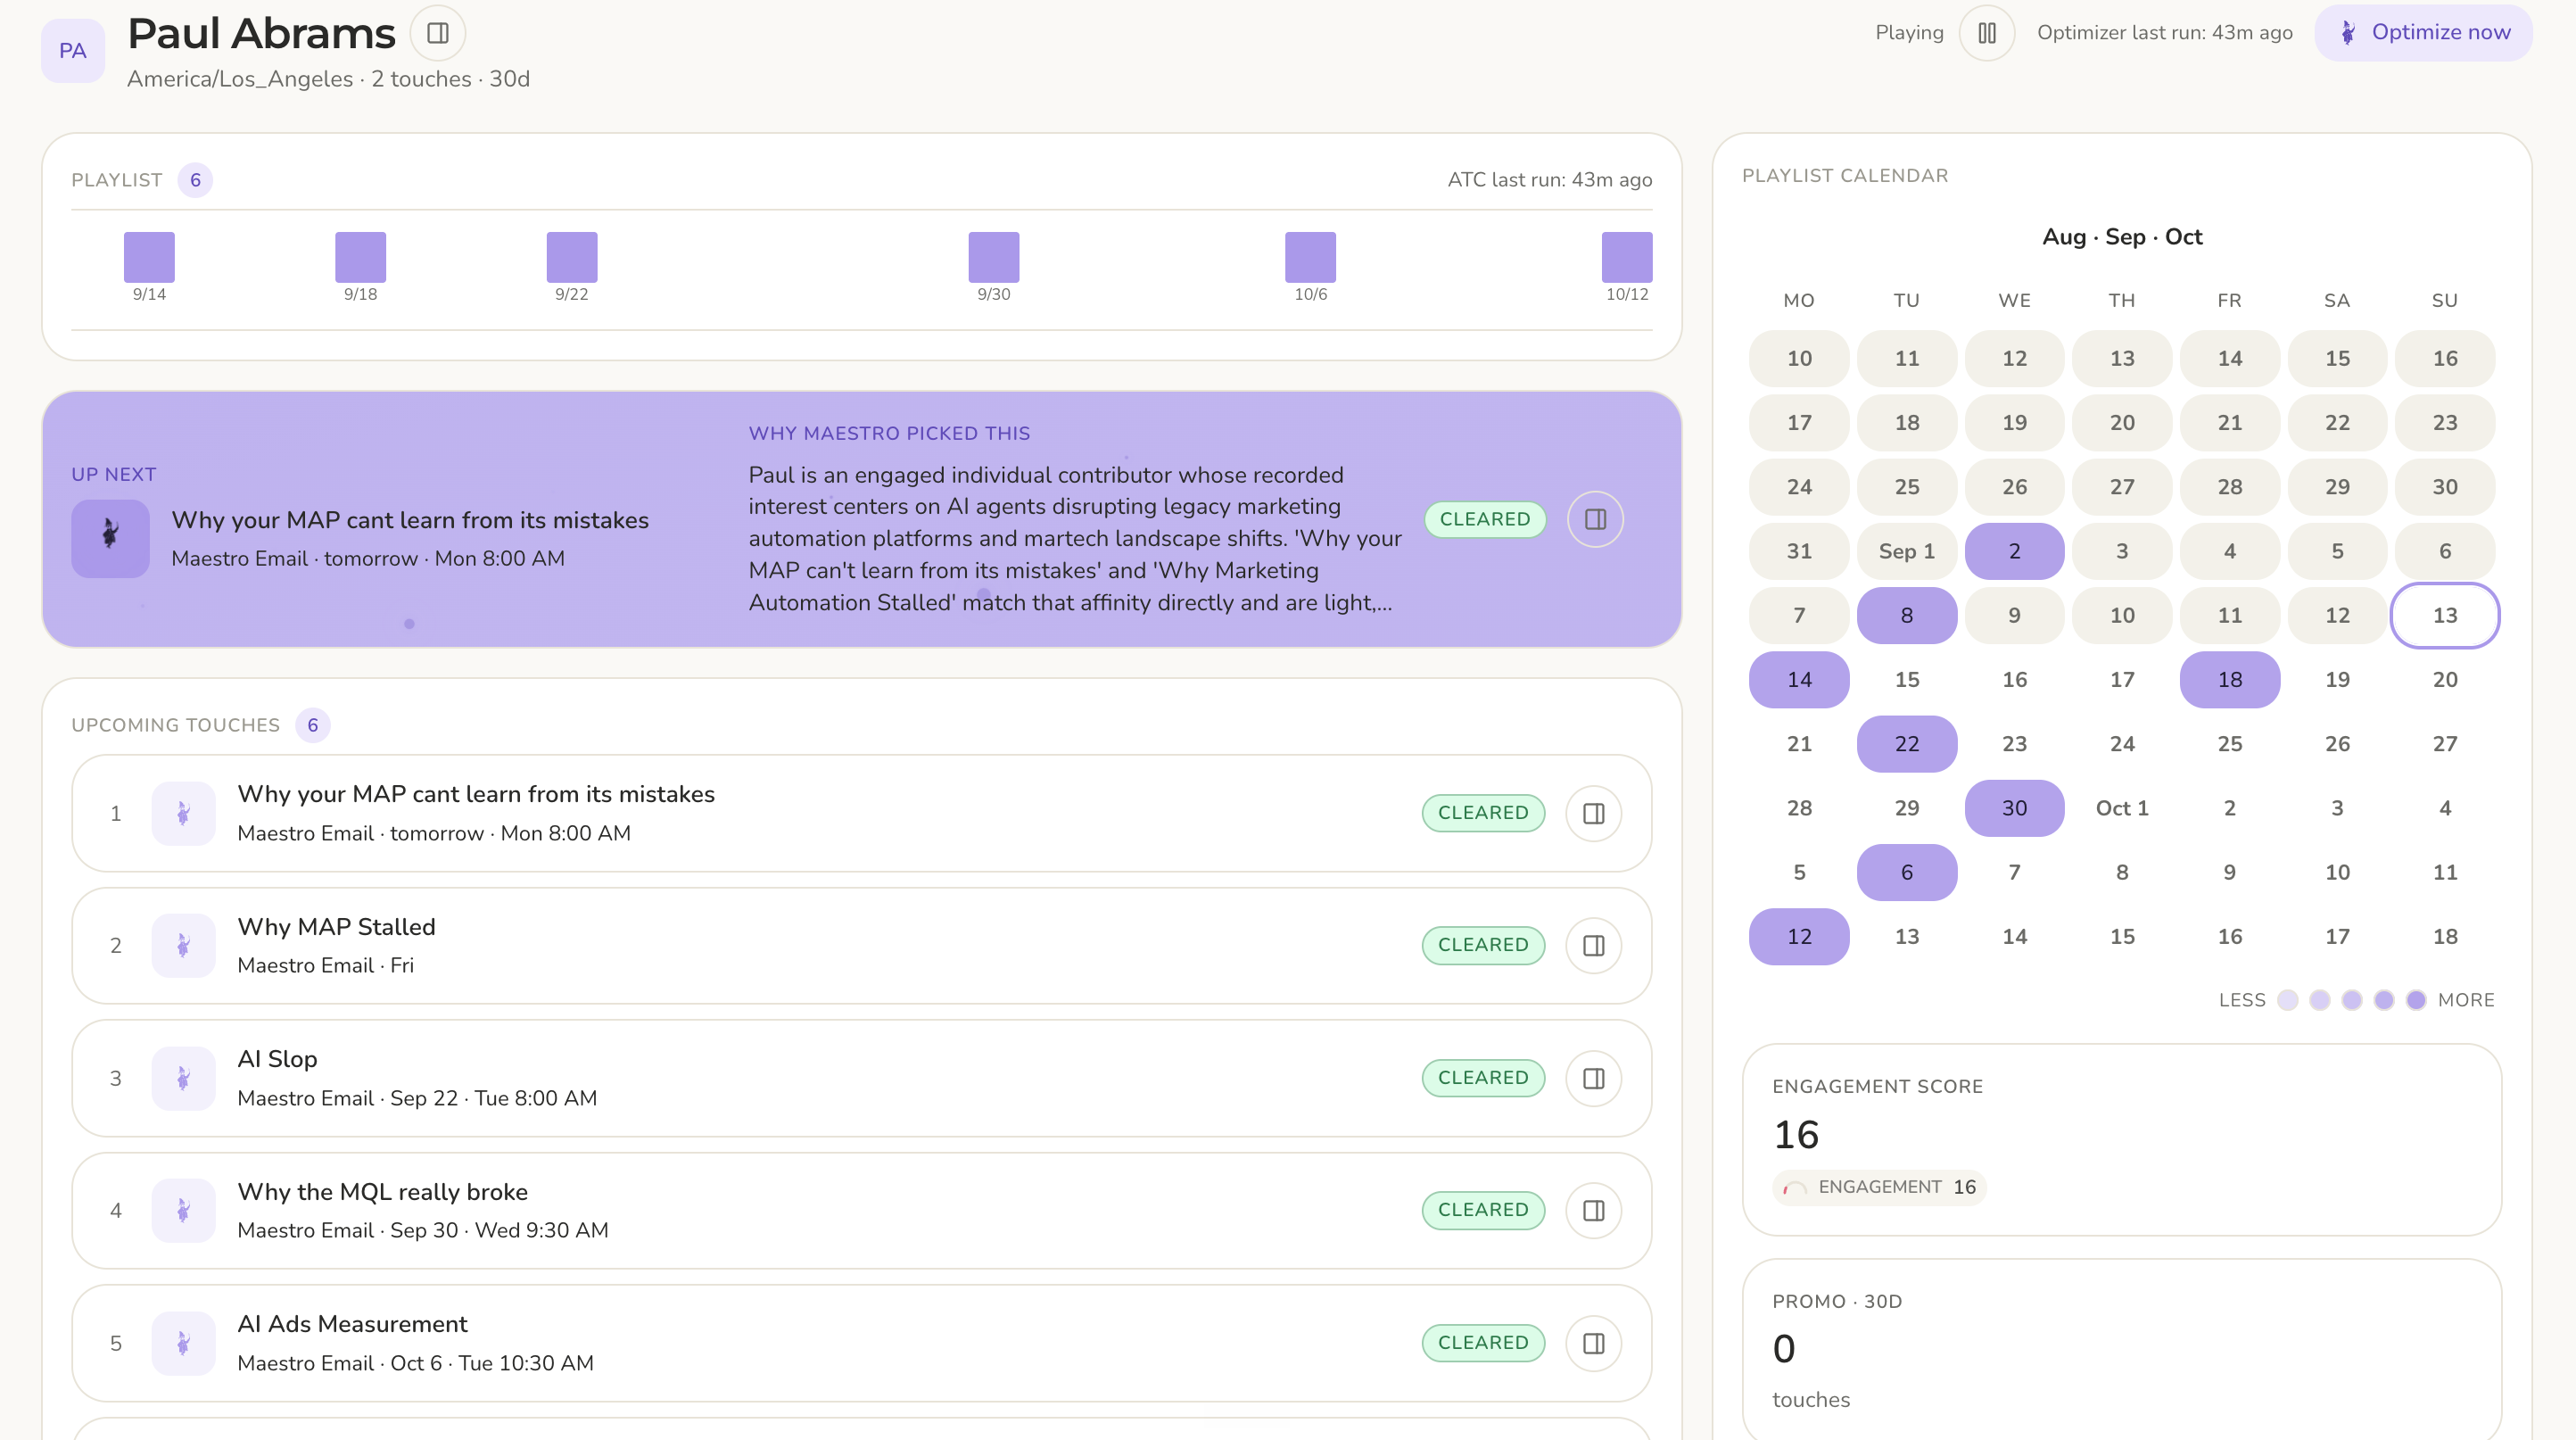
Task: Pause the playlist with the pause button
Action: [x=1986, y=33]
